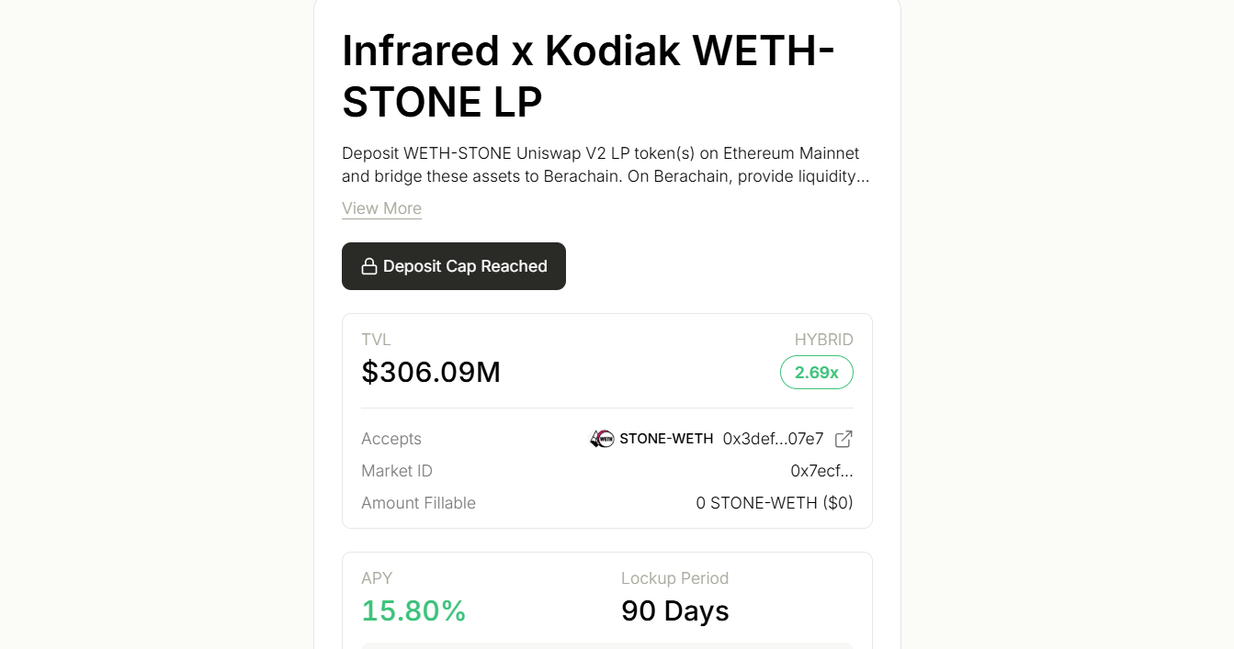Click the HYBRID label

[x=823, y=340]
